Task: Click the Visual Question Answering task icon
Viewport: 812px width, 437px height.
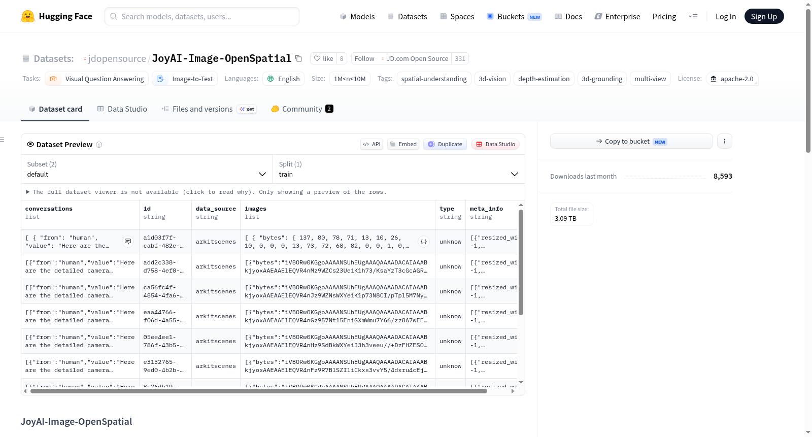Action: point(53,79)
